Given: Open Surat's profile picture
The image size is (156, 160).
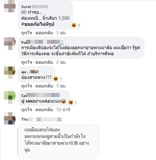Looking at the screenshot, I should pos(10,7).
